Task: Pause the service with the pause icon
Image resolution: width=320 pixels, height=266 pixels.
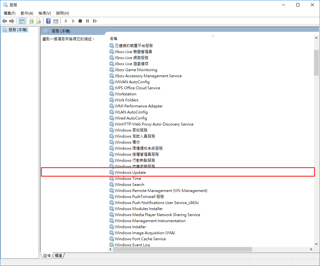Action: point(88,21)
